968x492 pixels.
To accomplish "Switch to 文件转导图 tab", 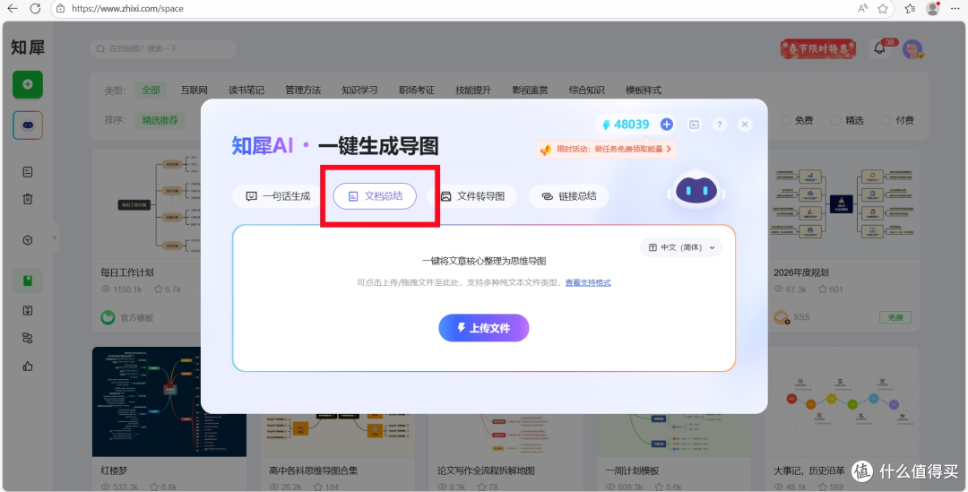I will pyautogui.click(x=472, y=196).
